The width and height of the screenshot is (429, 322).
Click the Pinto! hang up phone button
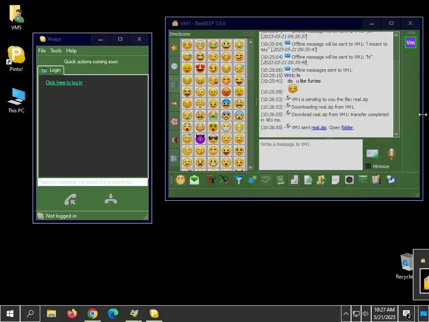[111, 199]
